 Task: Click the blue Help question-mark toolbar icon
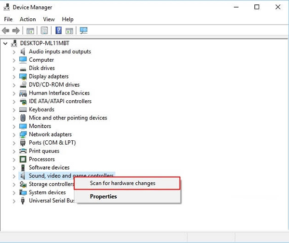(x=58, y=31)
